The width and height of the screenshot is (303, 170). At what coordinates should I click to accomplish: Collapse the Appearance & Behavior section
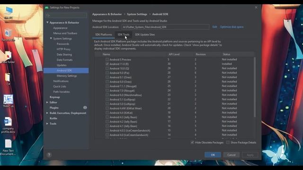(x=47, y=23)
